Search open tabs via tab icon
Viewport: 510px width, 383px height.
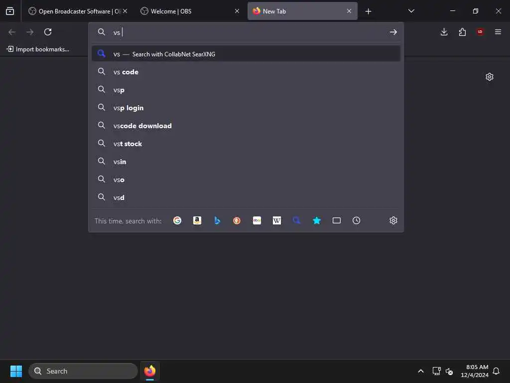point(337,220)
